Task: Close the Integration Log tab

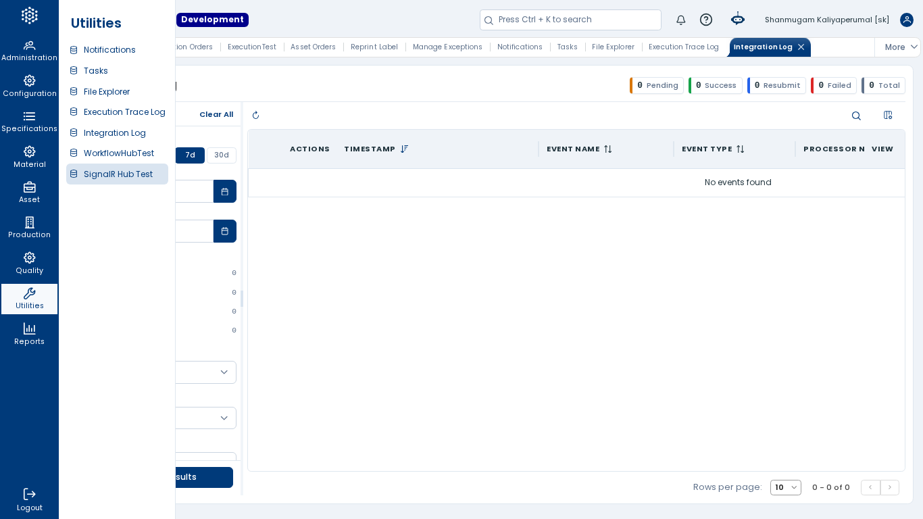Action: click(x=801, y=47)
